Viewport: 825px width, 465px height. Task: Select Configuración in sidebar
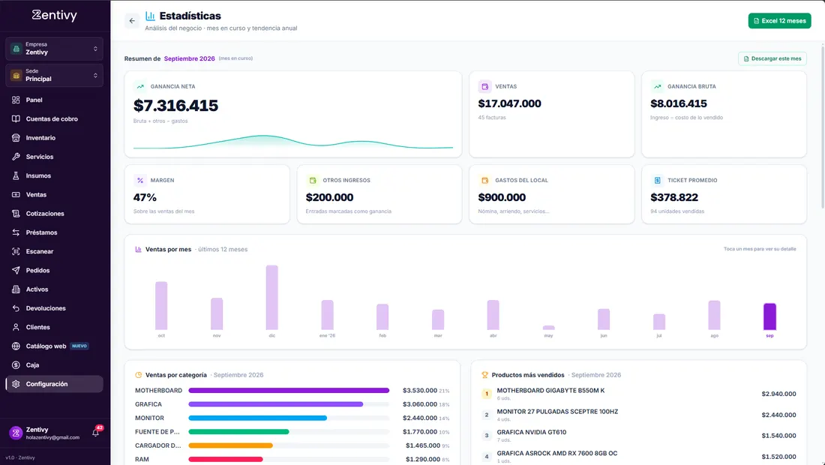(x=54, y=384)
